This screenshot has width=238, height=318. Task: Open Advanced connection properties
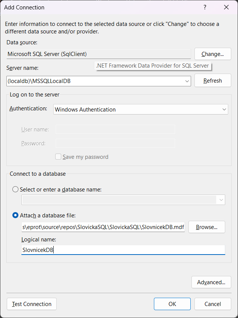[211, 282]
